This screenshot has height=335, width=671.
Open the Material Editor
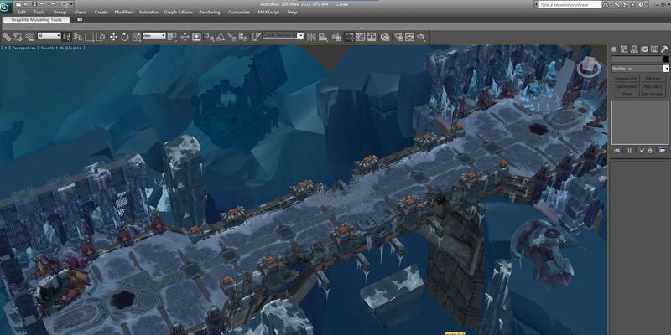pyautogui.click(x=385, y=37)
